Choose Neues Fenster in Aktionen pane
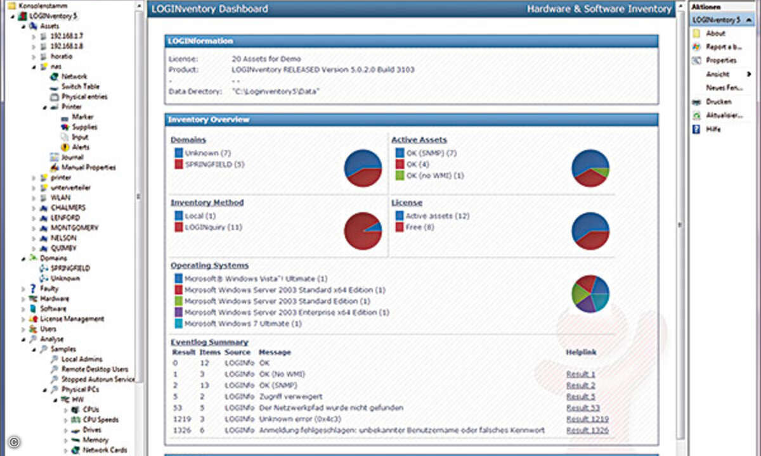Viewport: 761px width, 456px height. 724,88
